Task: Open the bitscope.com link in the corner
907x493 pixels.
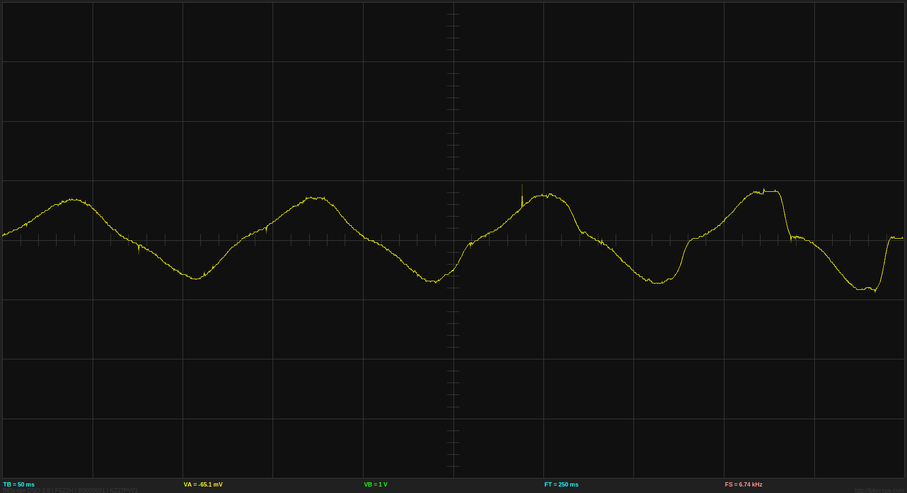Action: tap(879, 490)
